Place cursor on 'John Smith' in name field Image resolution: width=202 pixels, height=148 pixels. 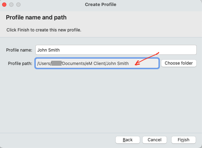point(48,50)
